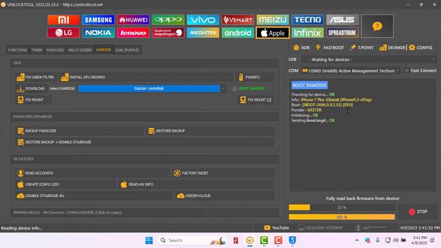This screenshot has width=441, height=248.
Task: Switch to the Token tab
Action: click(37, 50)
